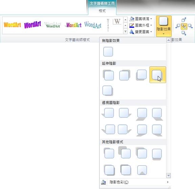Nudge shadow up icon

tap(184, 20)
